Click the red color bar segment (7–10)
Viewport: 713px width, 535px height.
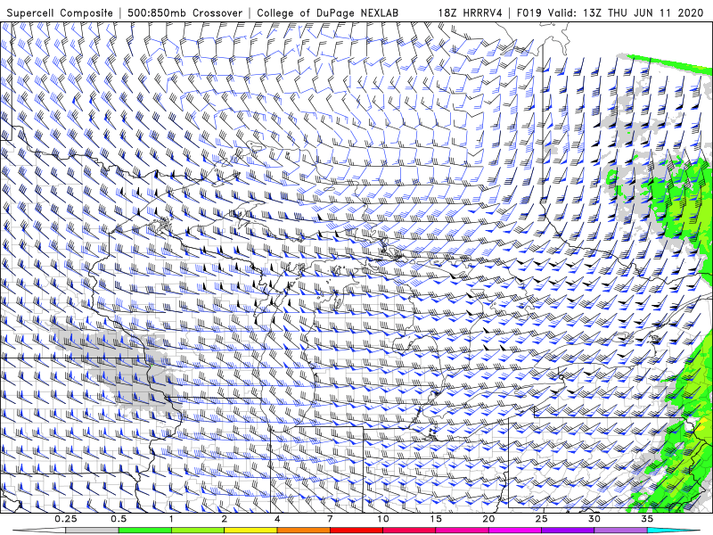(x=356, y=531)
